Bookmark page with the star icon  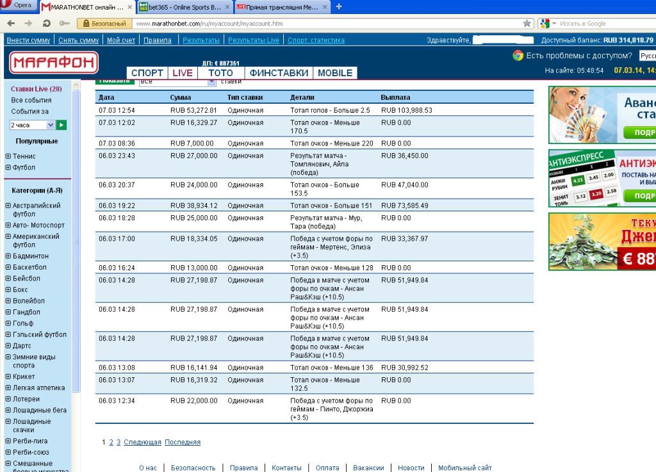click(x=527, y=24)
